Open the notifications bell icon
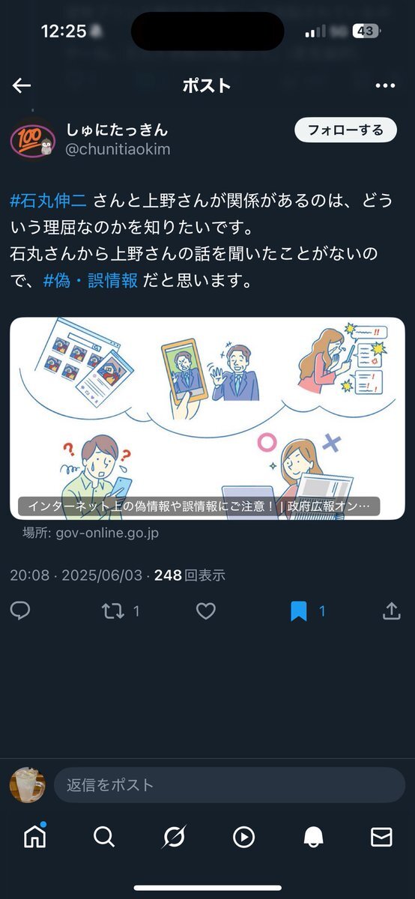This screenshot has height=899, width=415. pos(313,837)
